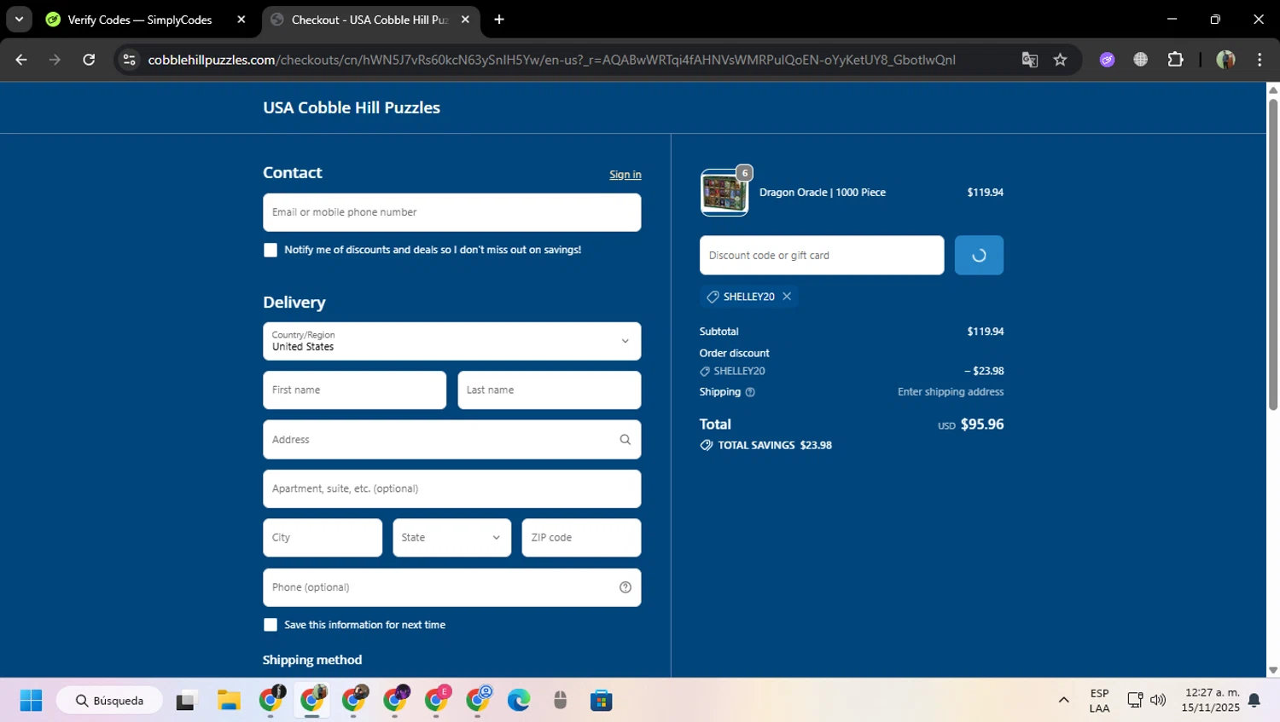
Task: Focus the Email or mobile phone field
Action: pos(451,212)
